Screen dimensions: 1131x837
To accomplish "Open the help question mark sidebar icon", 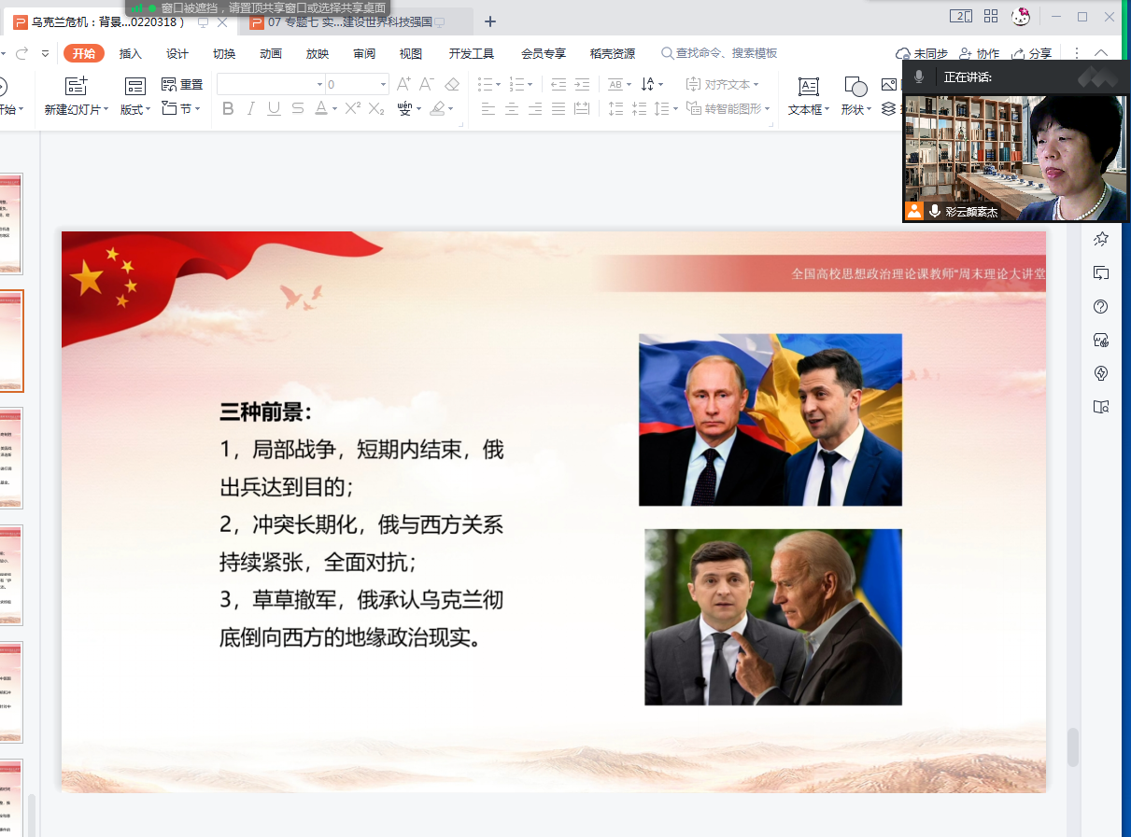I will pos(1101,307).
